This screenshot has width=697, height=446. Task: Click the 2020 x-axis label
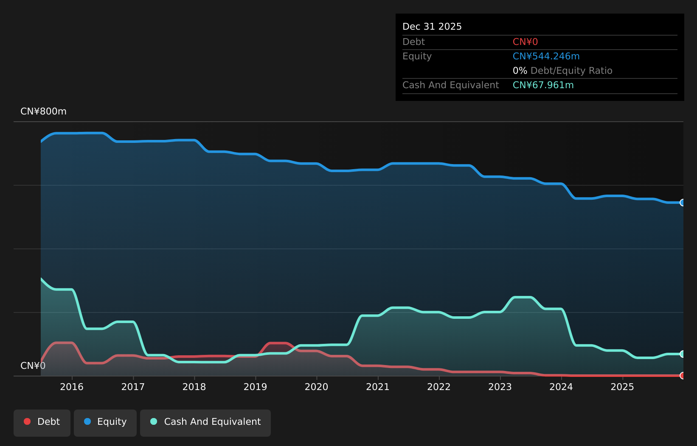316,387
